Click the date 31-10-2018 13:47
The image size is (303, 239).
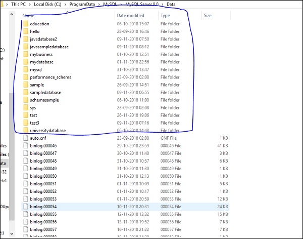click(133, 69)
